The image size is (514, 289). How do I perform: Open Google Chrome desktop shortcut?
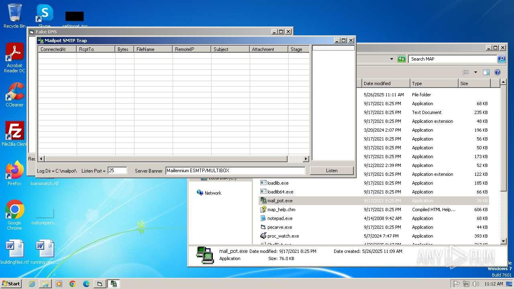coord(14,215)
